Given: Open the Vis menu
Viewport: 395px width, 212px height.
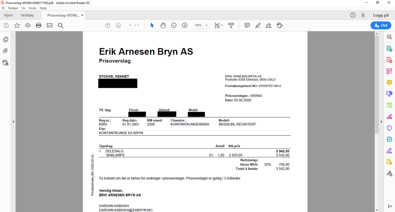Looking at the screenshot, I should [x=23, y=8].
